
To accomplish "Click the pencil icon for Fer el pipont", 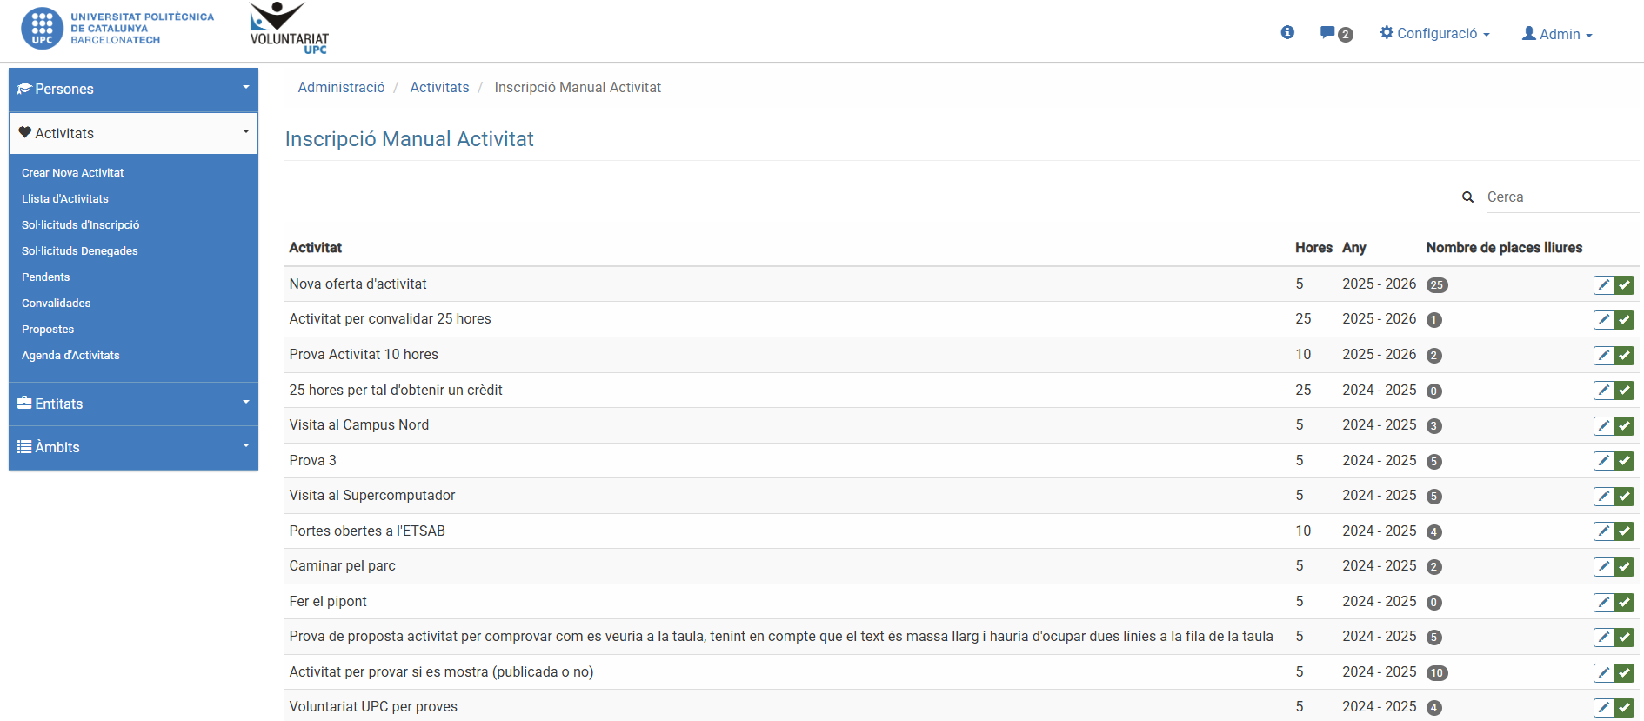I will 1603,603.
